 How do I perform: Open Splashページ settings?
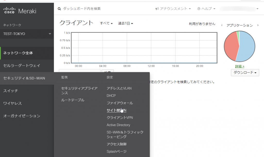[x=117, y=151]
